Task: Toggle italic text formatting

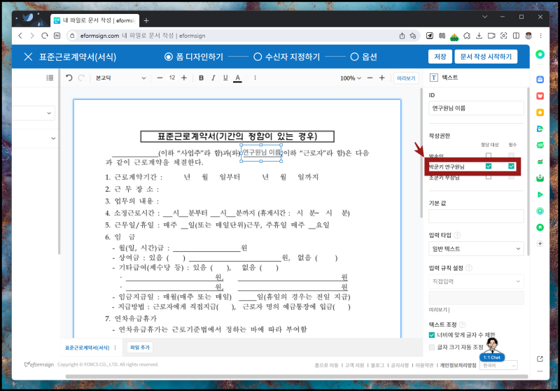Action: click(213, 78)
